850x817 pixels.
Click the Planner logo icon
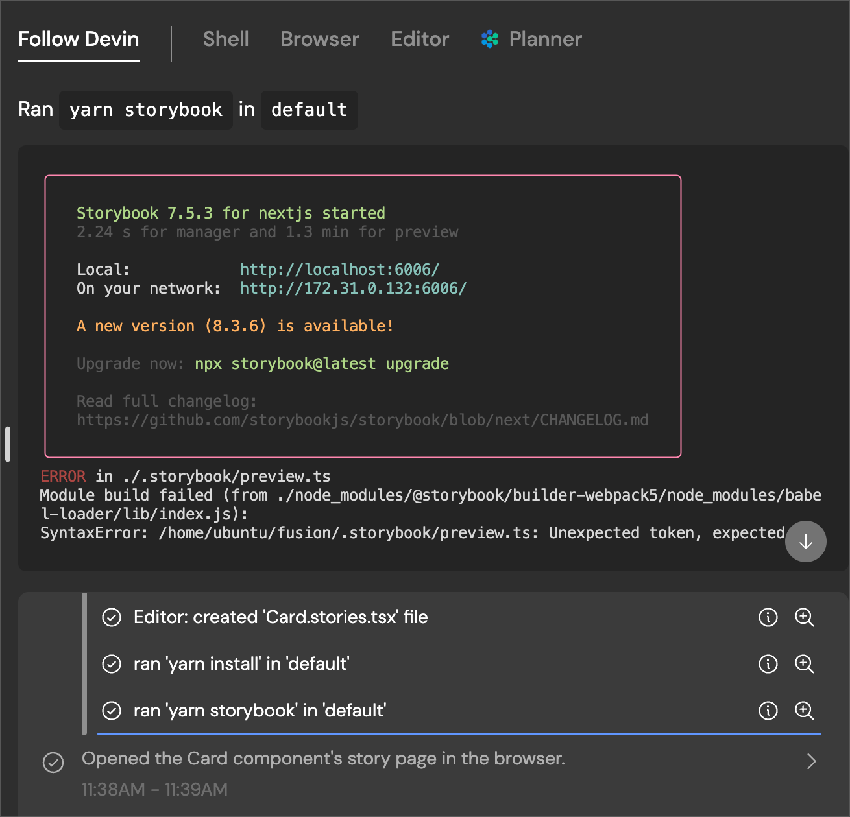[490, 40]
